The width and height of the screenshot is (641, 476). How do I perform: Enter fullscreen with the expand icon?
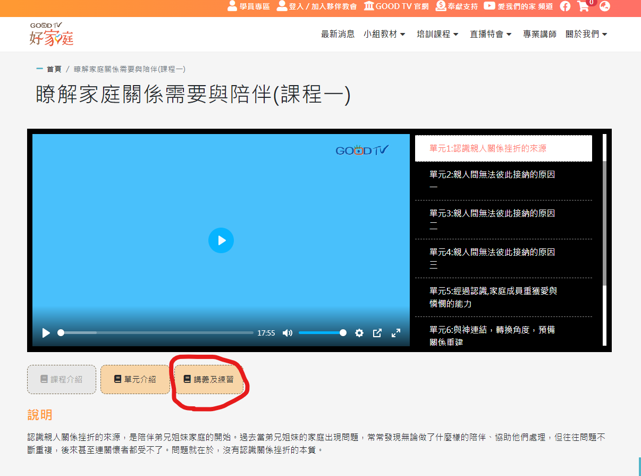pyautogui.click(x=396, y=333)
